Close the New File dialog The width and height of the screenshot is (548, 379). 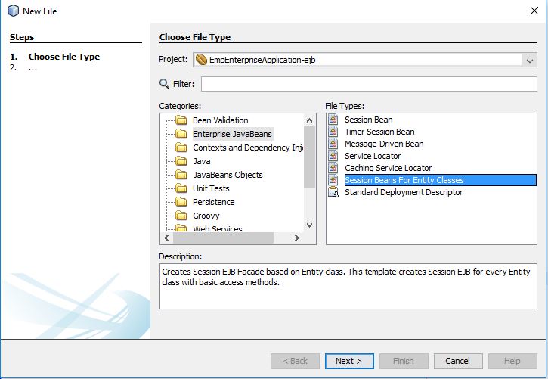[x=534, y=11]
